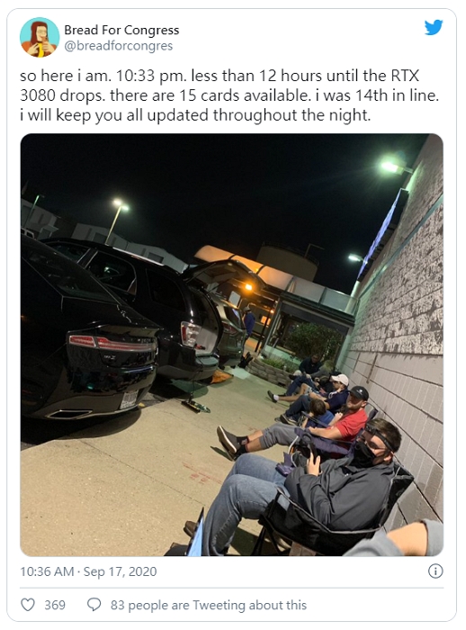Click the Twitter bird logo
The width and height of the screenshot is (466, 630).
pyautogui.click(x=434, y=27)
